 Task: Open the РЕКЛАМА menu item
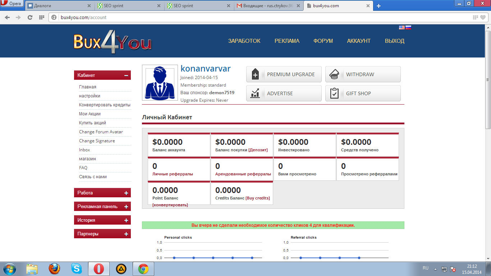(287, 41)
